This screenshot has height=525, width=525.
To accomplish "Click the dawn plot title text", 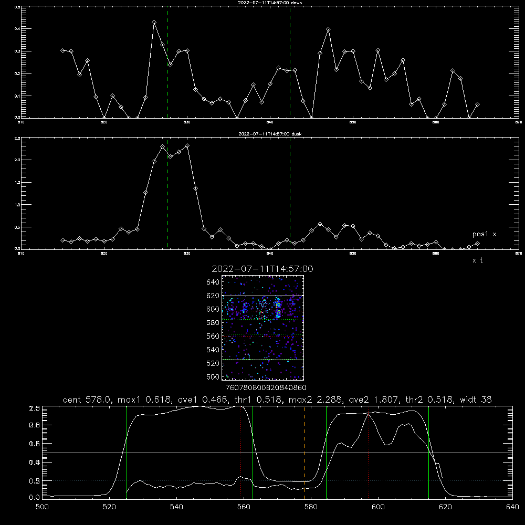I will pos(270,3).
